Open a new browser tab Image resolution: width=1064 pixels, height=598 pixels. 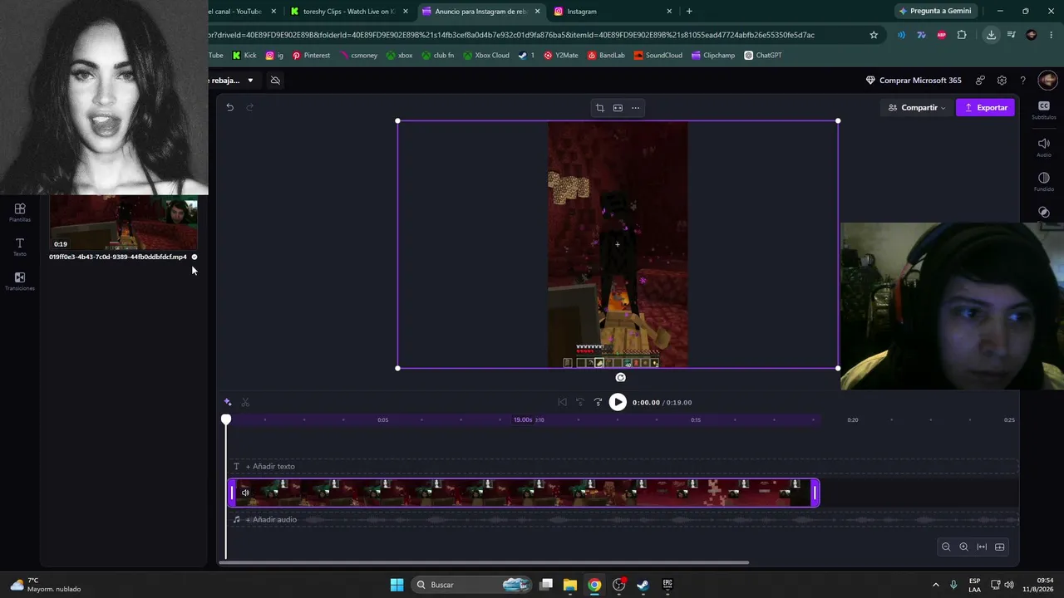pyautogui.click(x=689, y=12)
